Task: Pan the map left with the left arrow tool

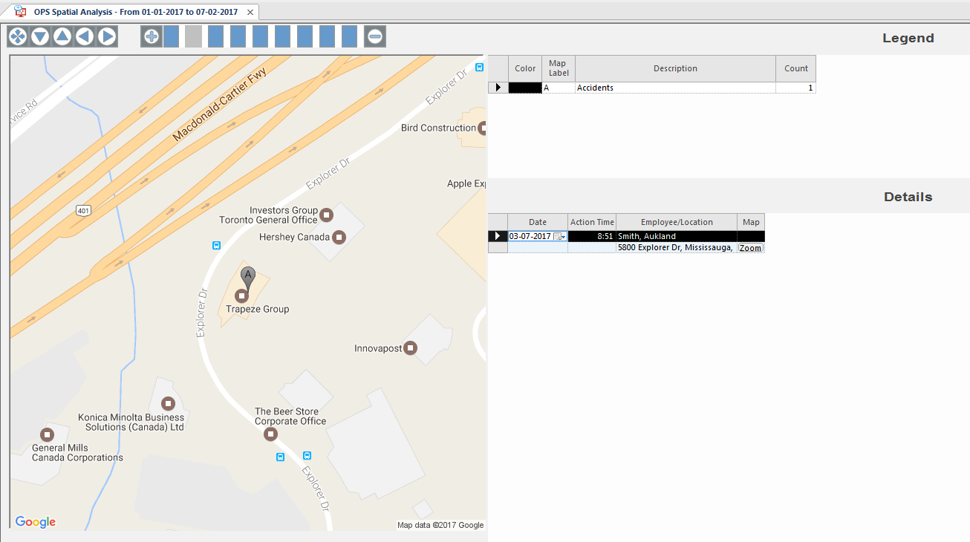Action: (84, 36)
